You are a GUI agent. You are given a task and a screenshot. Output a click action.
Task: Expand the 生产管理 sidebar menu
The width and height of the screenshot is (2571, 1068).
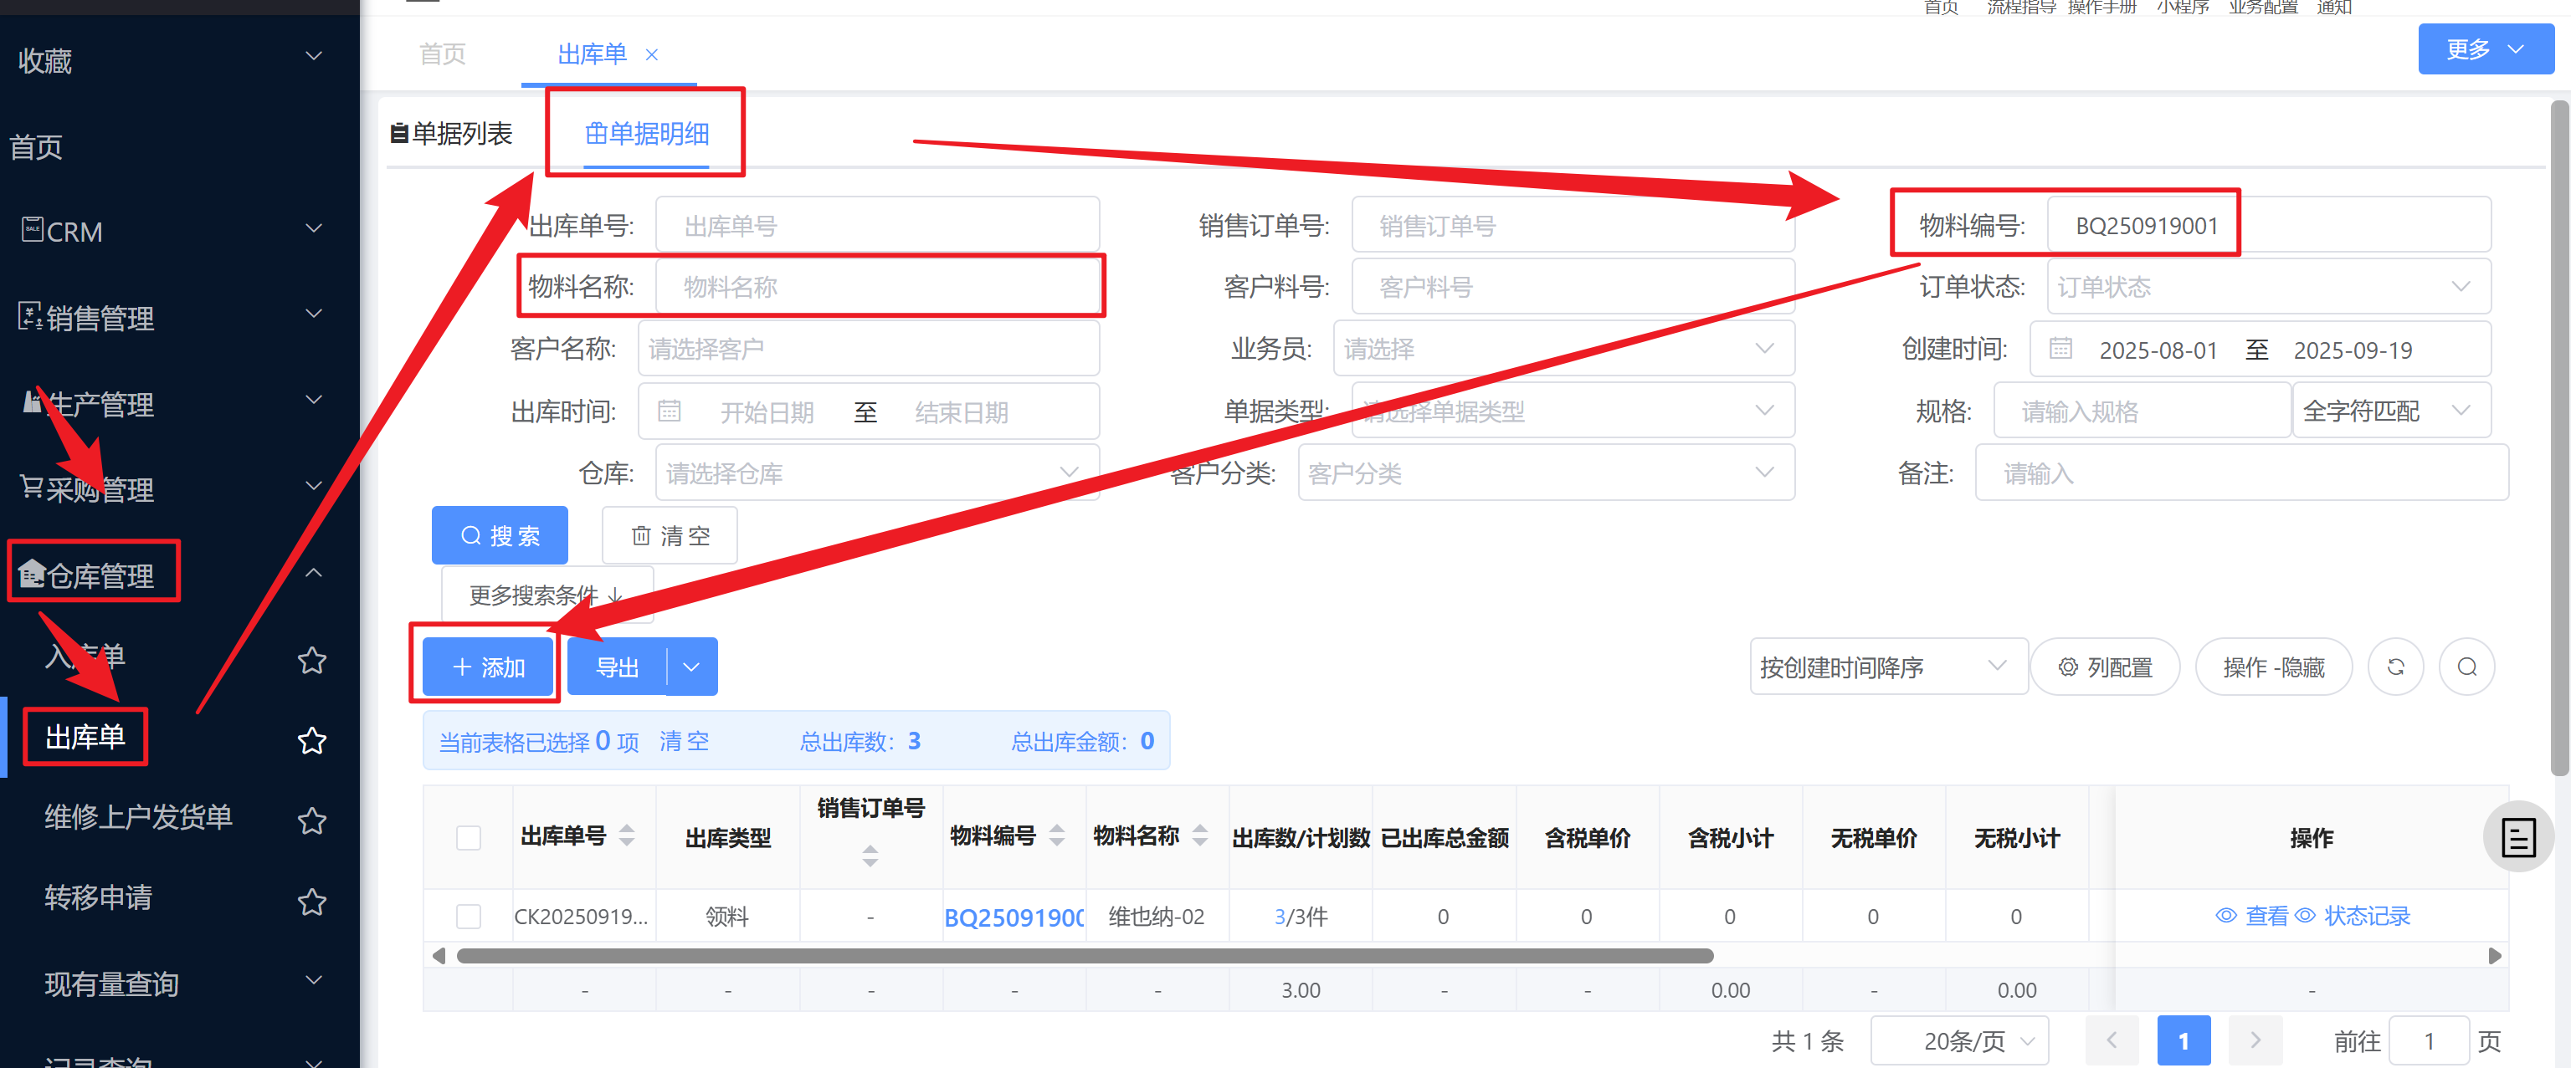pyautogui.click(x=313, y=400)
